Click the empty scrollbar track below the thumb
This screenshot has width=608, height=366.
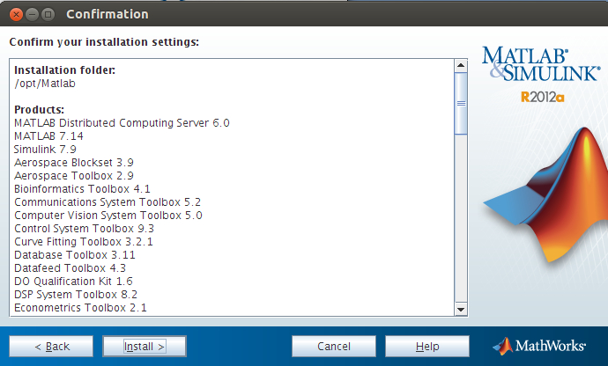tap(460, 220)
